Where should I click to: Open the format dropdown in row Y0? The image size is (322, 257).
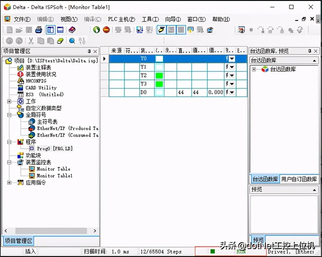(232, 59)
